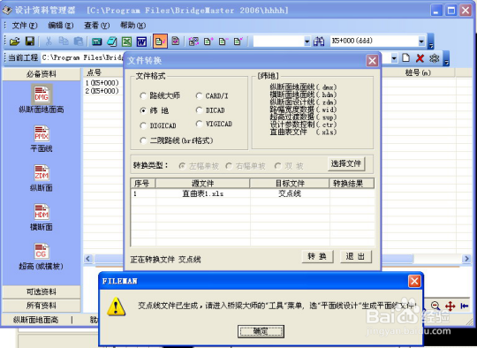Click the binoculars find icon
This screenshot has width=477, height=348.
pyautogui.click(x=319, y=41)
